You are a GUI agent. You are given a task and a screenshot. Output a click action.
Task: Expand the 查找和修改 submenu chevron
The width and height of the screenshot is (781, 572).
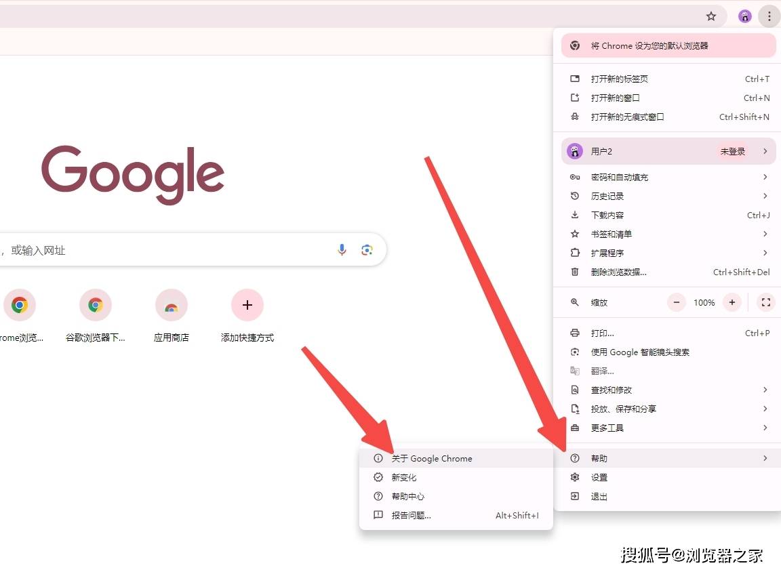(765, 390)
